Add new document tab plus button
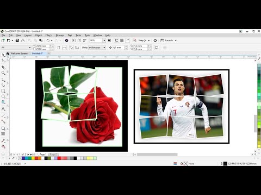The image size is (261, 195). pos(49,54)
